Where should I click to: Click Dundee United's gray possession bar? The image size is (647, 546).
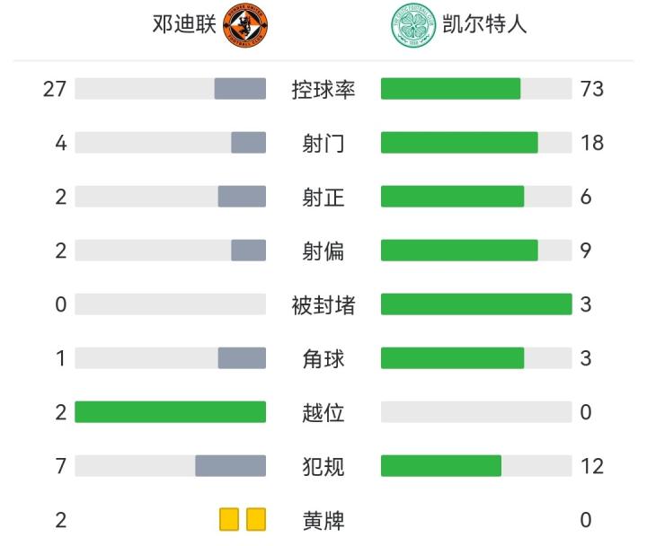(240, 89)
